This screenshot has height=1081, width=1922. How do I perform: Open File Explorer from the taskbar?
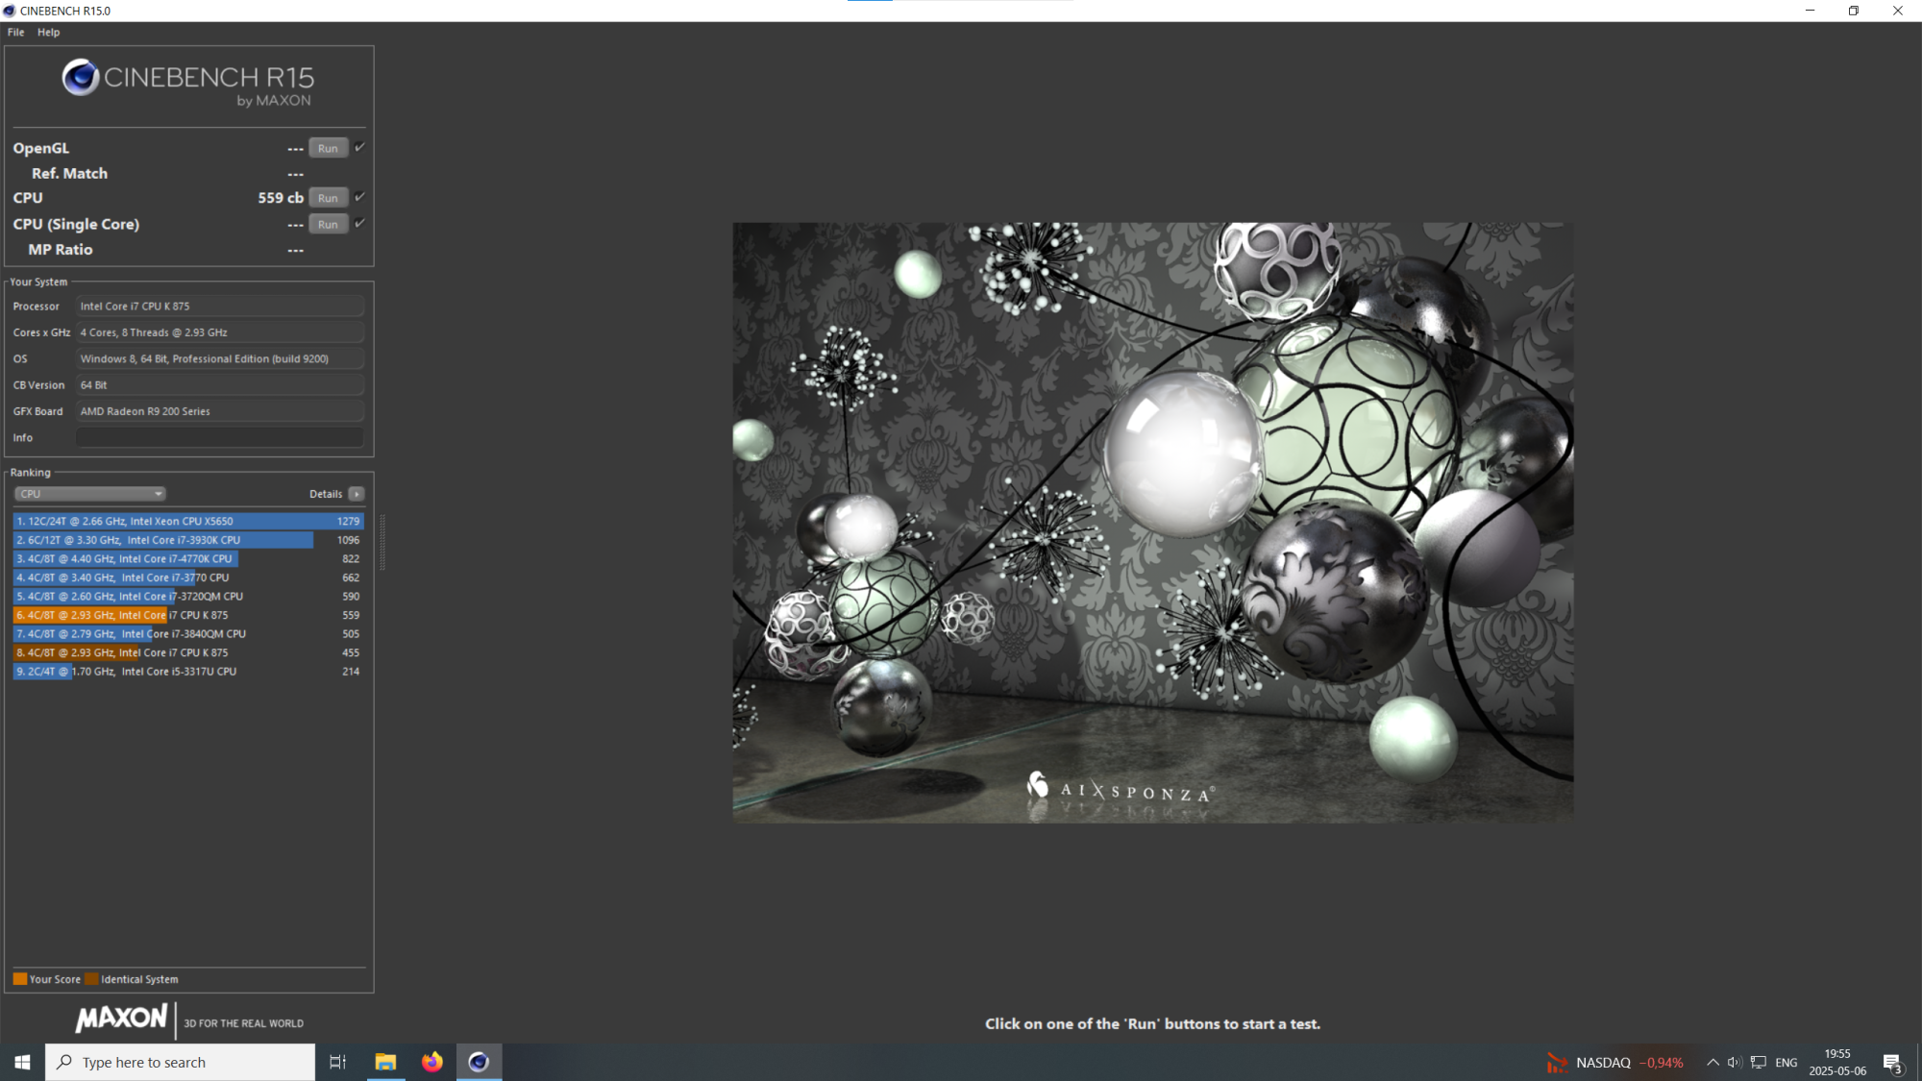(x=385, y=1062)
